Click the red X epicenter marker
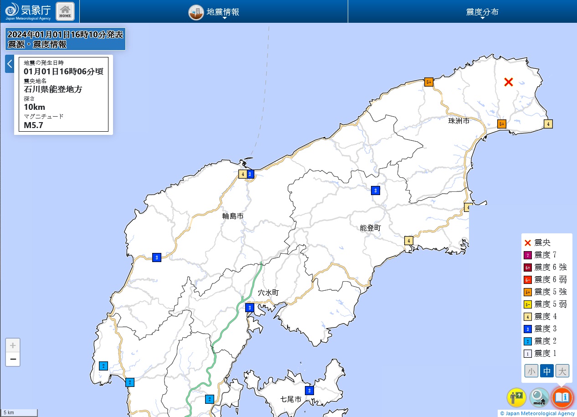577x417 pixels. click(509, 82)
